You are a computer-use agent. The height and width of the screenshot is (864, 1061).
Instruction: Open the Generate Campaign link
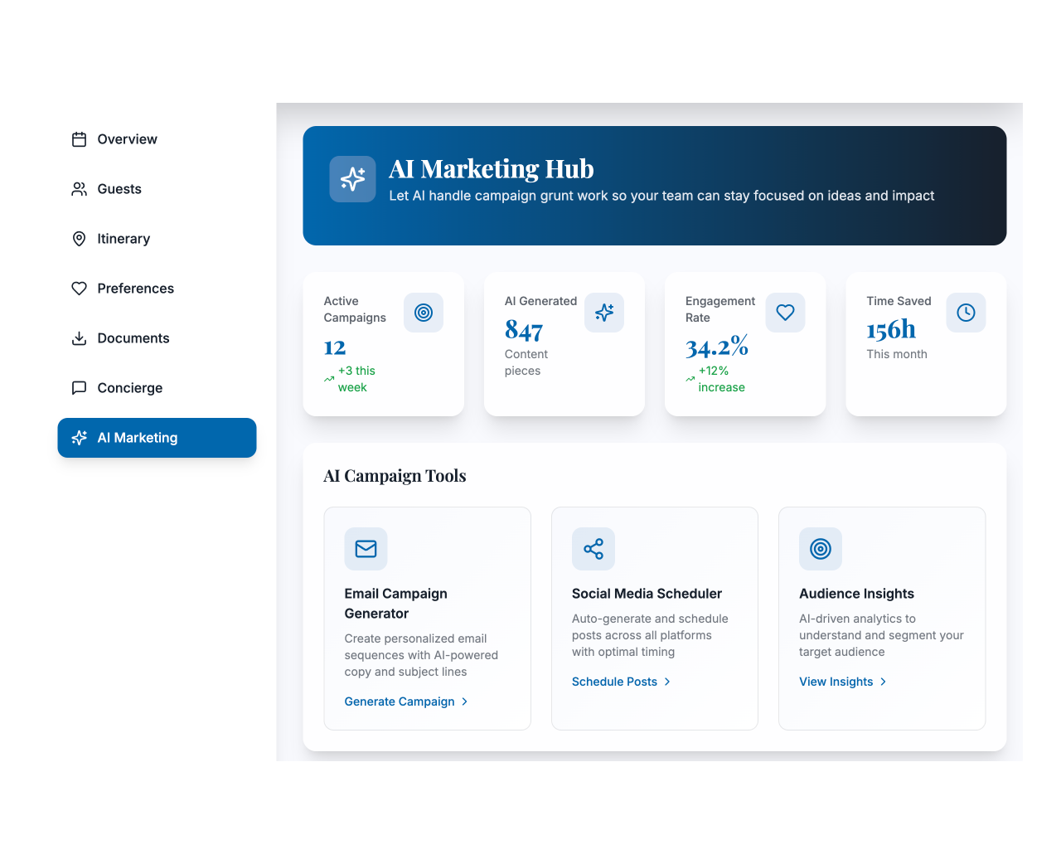(400, 701)
